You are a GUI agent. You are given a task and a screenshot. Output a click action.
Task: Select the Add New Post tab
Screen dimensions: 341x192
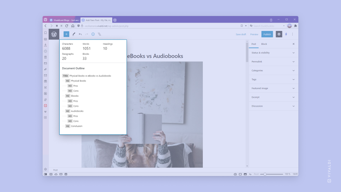pyautogui.click(x=96, y=20)
